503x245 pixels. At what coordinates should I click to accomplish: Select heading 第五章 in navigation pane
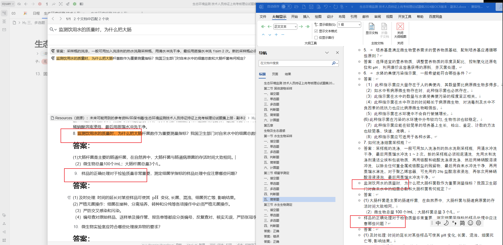click(269, 125)
